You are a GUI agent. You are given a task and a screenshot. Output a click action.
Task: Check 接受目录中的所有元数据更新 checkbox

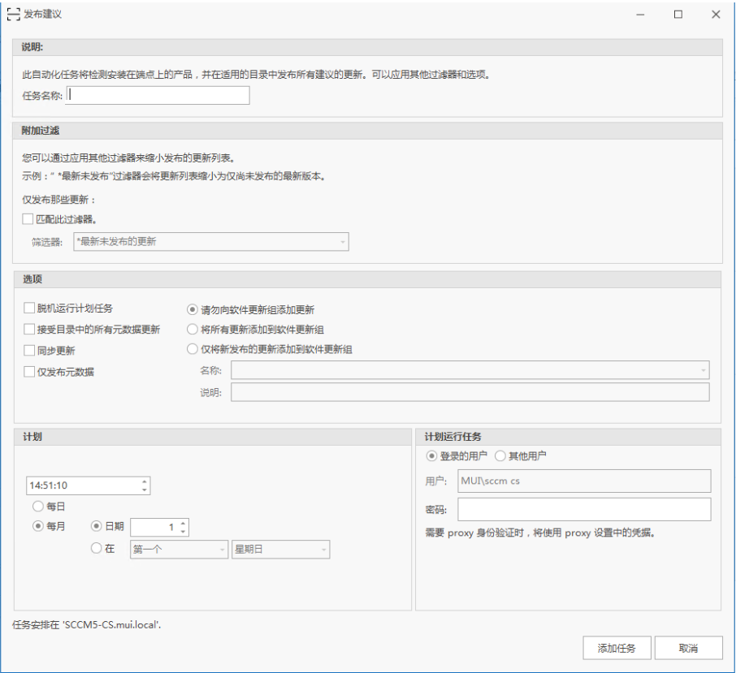pos(30,330)
